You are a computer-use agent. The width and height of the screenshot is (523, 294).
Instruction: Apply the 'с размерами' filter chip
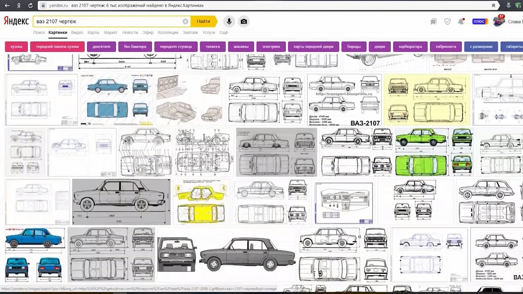tap(481, 47)
